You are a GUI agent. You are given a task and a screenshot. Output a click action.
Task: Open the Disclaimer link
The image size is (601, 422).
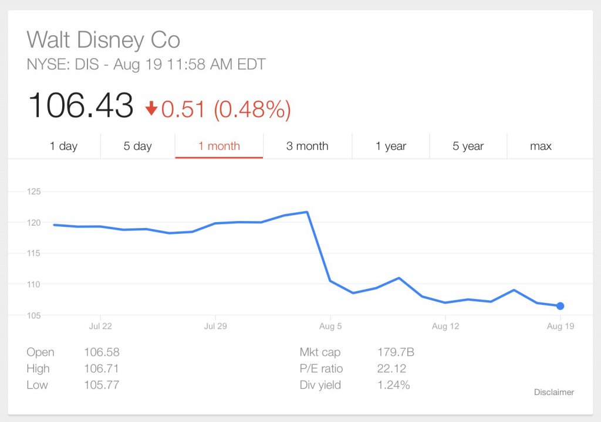click(553, 392)
